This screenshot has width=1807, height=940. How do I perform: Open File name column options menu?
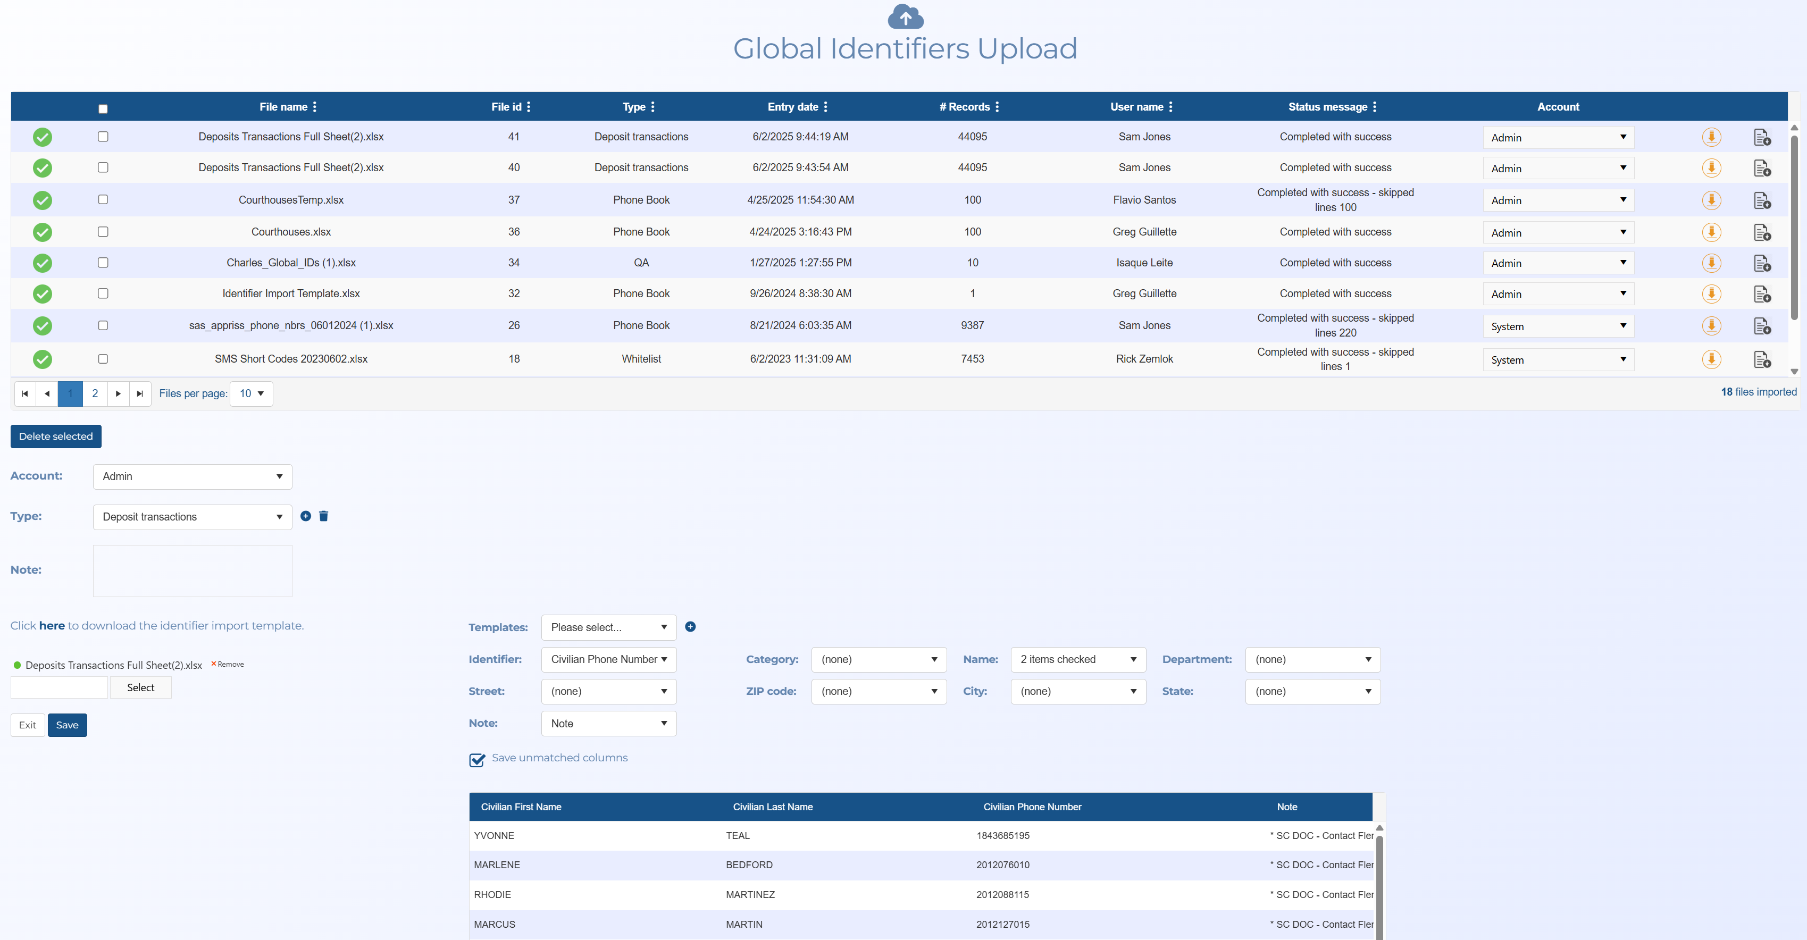tap(315, 107)
